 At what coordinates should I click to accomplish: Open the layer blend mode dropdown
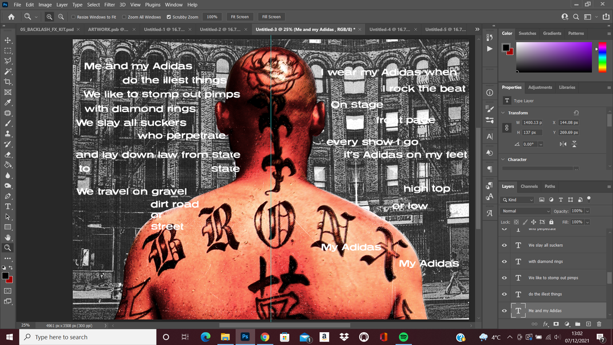coord(526,211)
